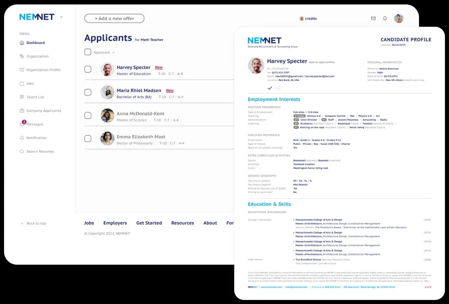Open user avatar in top right corner
449x304 pixels.
tap(399, 18)
